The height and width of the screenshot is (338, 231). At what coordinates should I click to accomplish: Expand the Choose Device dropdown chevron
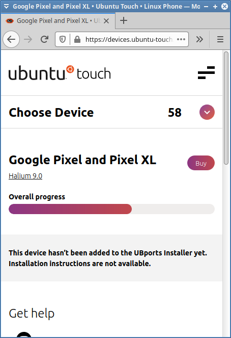(x=207, y=112)
